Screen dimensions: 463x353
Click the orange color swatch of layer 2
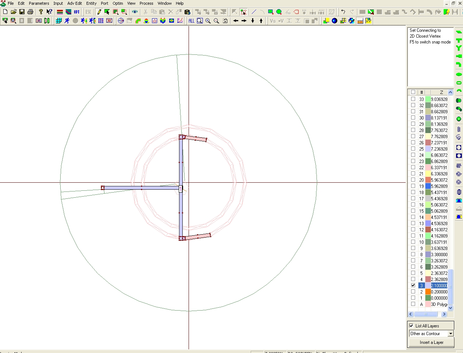tap(428, 292)
